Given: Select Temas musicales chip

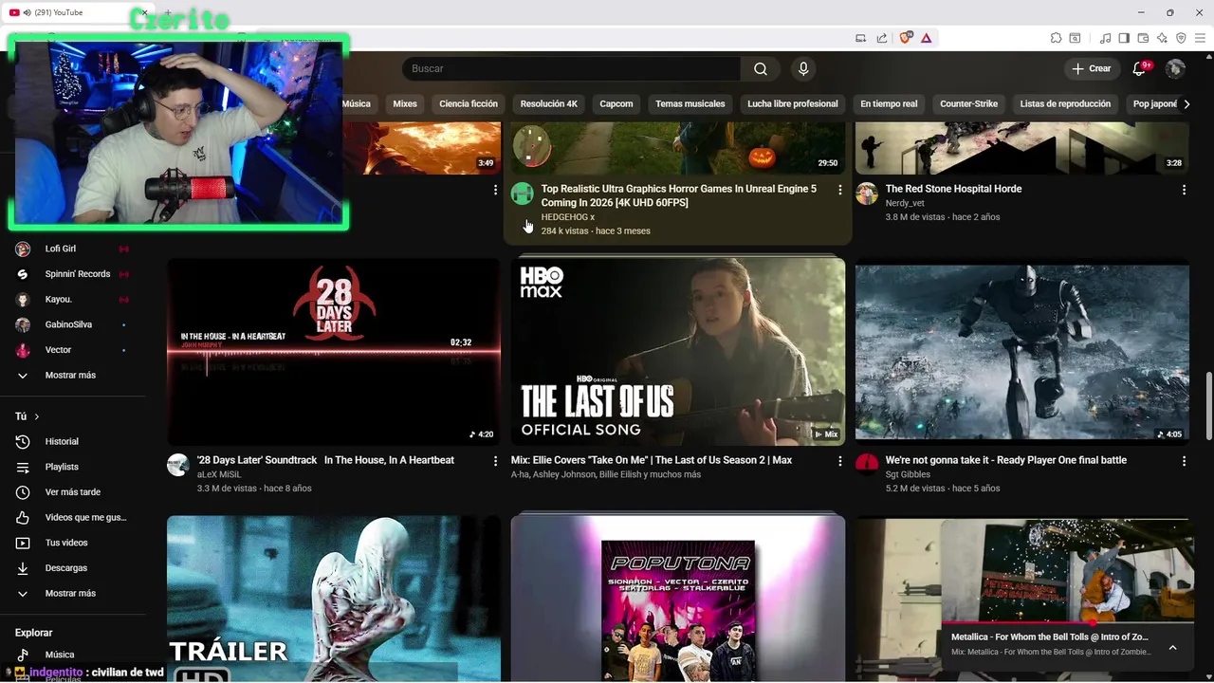Looking at the screenshot, I should click(x=690, y=103).
